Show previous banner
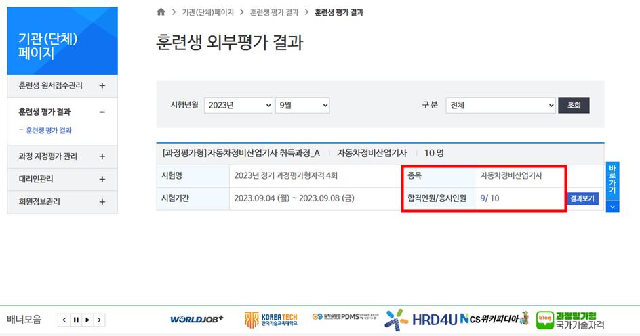This screenshot has height=336, width=640. pos(64,320)
